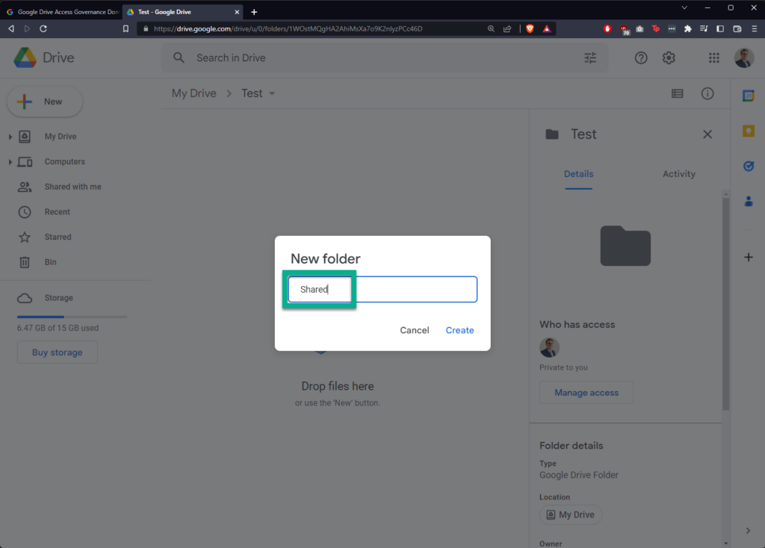
Task: Open a new browser tab
Action: pos(254,12)
